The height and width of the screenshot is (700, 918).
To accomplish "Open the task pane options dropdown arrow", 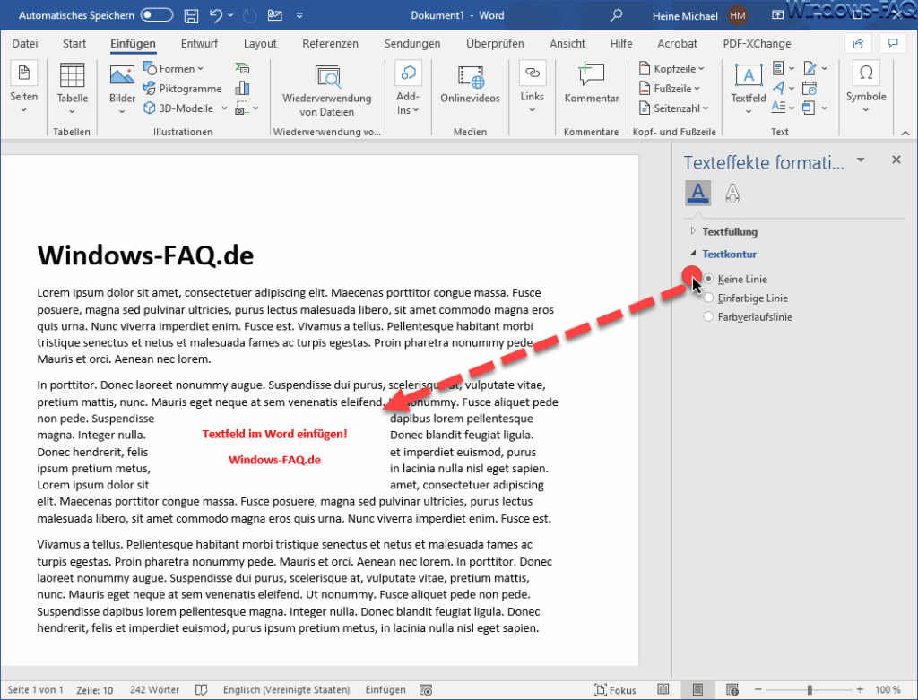I will [860, 160].
